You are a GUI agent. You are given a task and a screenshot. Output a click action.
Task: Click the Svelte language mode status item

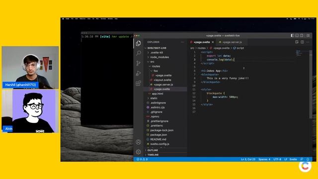(x=293, y=159)
